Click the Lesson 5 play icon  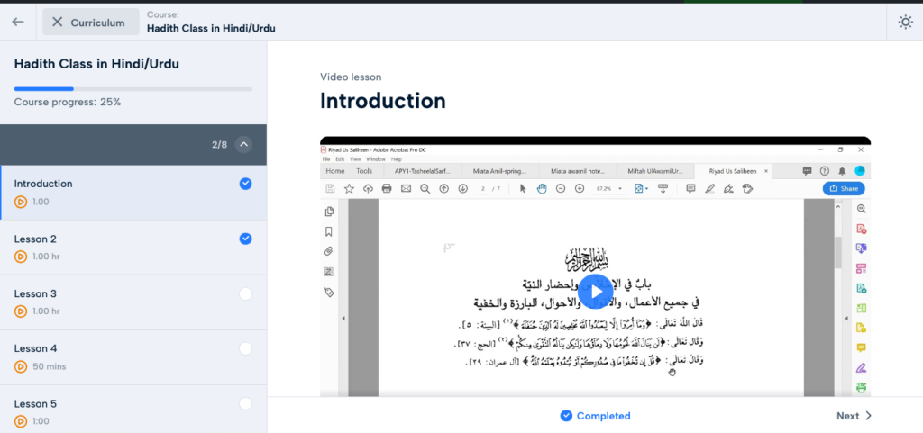pos(21,421)
